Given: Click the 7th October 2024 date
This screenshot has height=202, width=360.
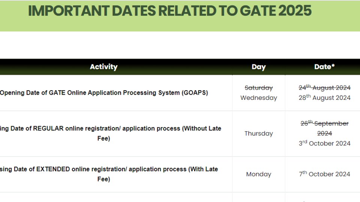Looking at the screenshot, I should (x=324, y=174).
